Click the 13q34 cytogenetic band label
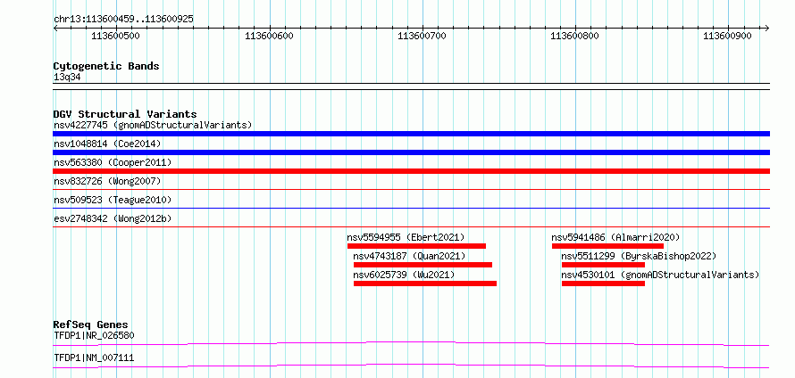Viewport: 795px width, 378px height. pos(67,78)
